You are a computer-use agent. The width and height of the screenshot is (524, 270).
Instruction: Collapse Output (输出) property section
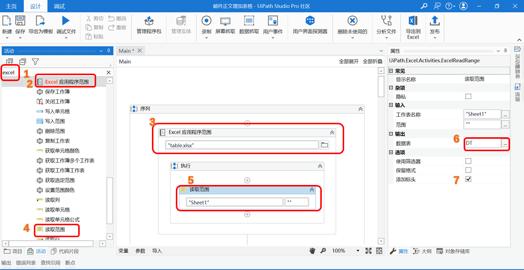click(392, 134)
